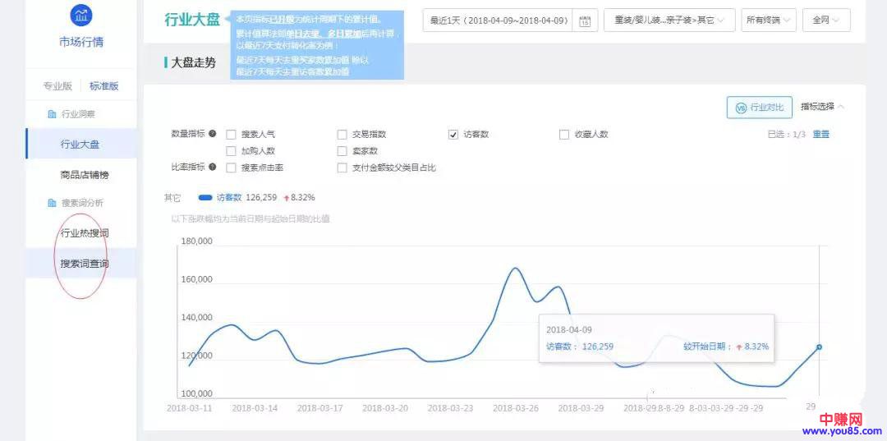Click the 行业洞察 section icon
The width and height of the screenshot is (887, 441).
click(52, 114)
